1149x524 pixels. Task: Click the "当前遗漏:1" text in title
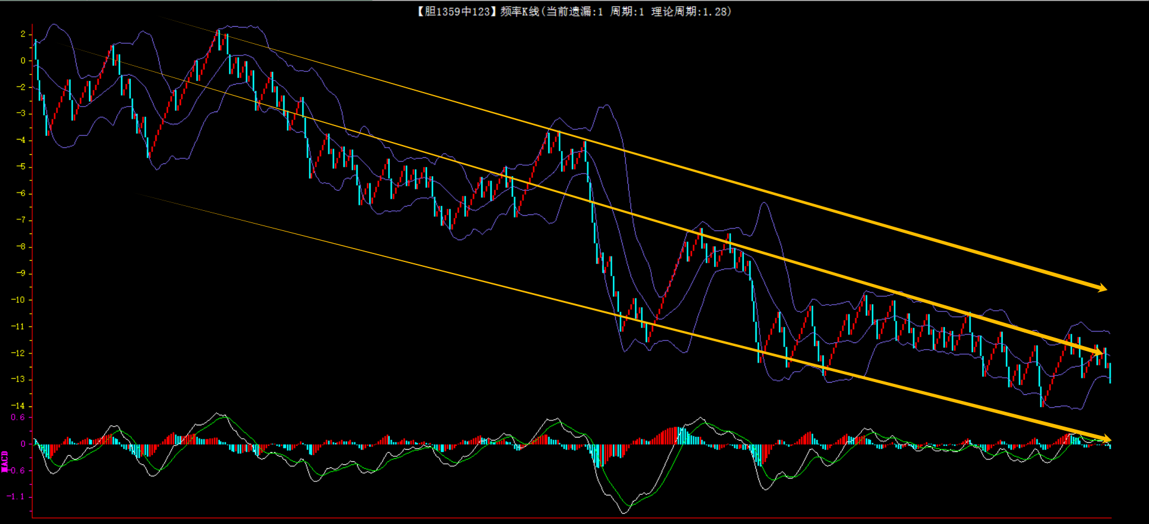[574, 12]
